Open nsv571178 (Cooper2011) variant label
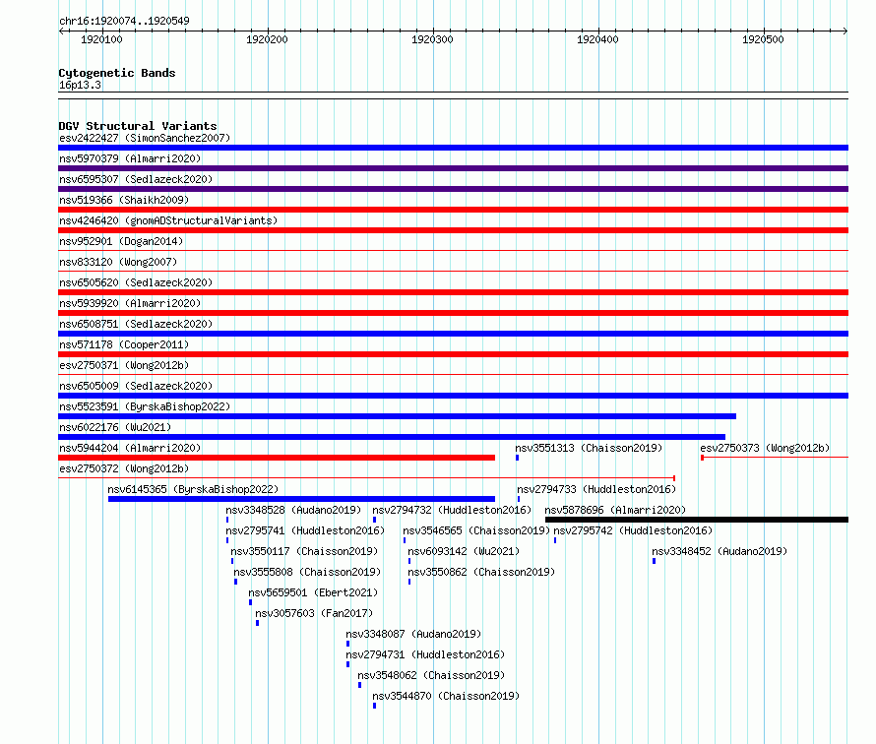 point(124,344)
